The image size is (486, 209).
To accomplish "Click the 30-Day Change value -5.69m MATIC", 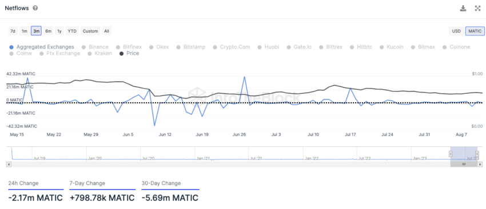I will coord(170,198).
